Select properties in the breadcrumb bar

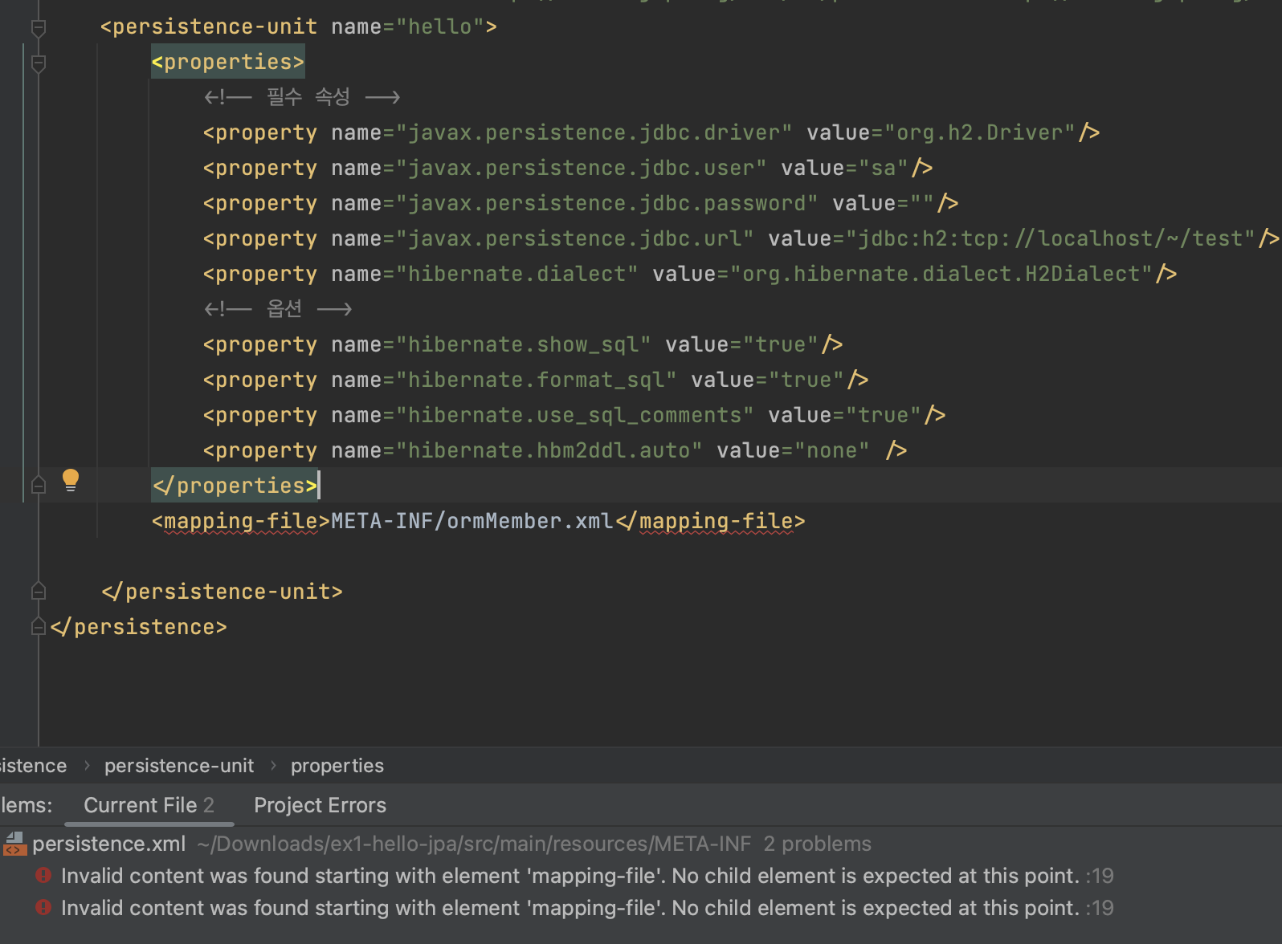pos(337,766)
